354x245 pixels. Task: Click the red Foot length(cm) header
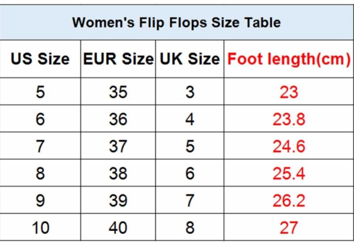(289, 59)
